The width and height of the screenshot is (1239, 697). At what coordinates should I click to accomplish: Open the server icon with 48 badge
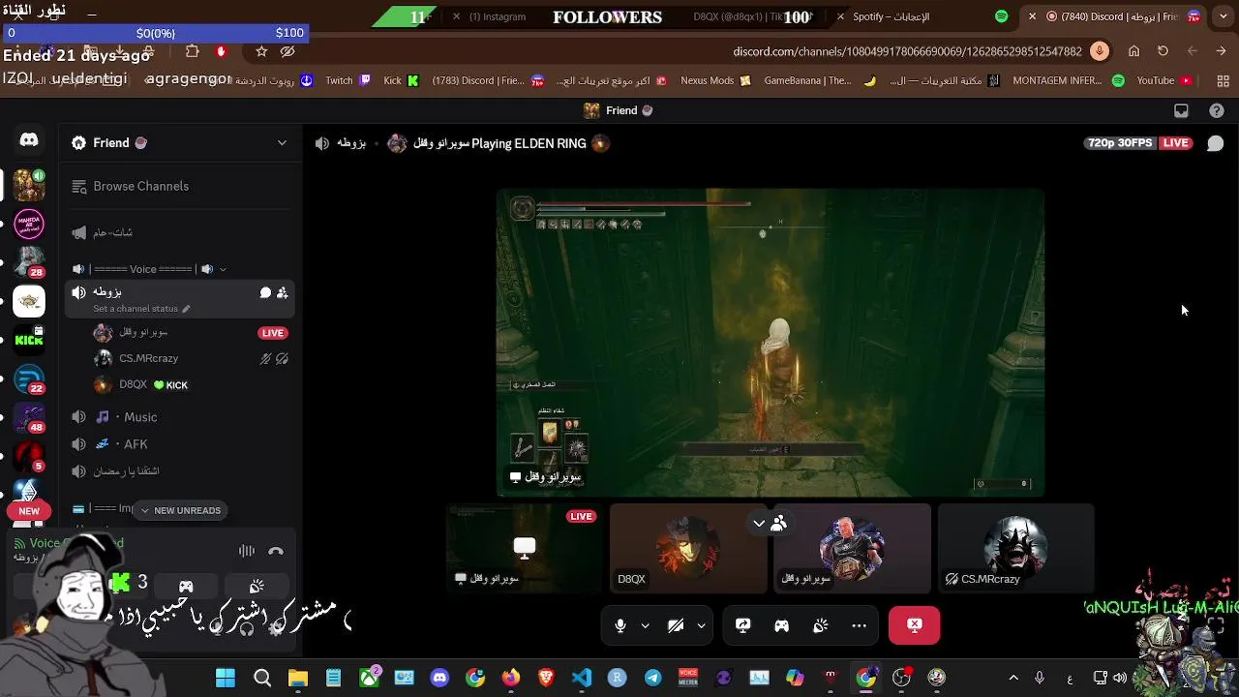tap(29, 417)
